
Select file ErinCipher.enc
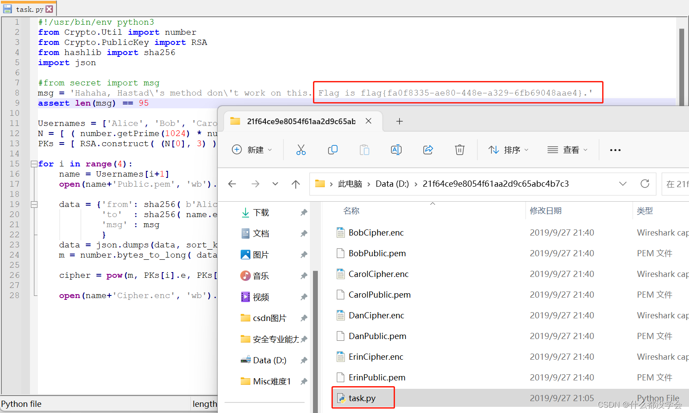(376, 357)
